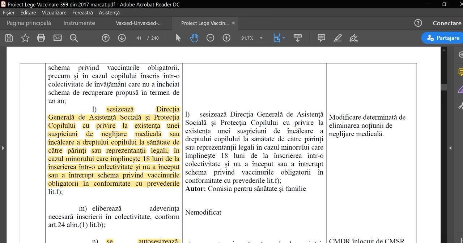Click 'm) eliberează' paragraph start

(x=100, y=208)
